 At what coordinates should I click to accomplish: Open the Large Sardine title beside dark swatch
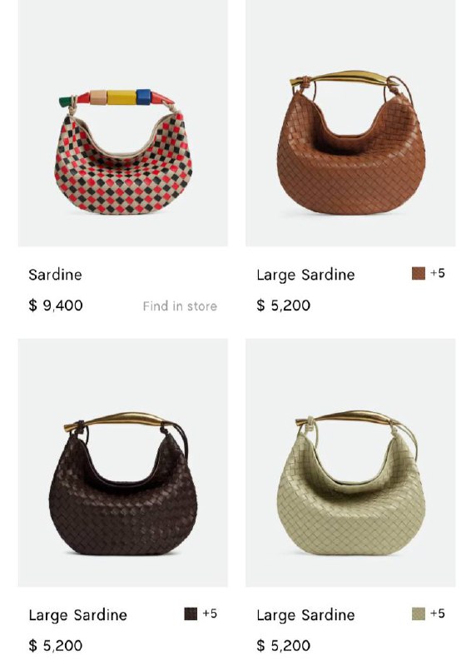tap(77, 615)
